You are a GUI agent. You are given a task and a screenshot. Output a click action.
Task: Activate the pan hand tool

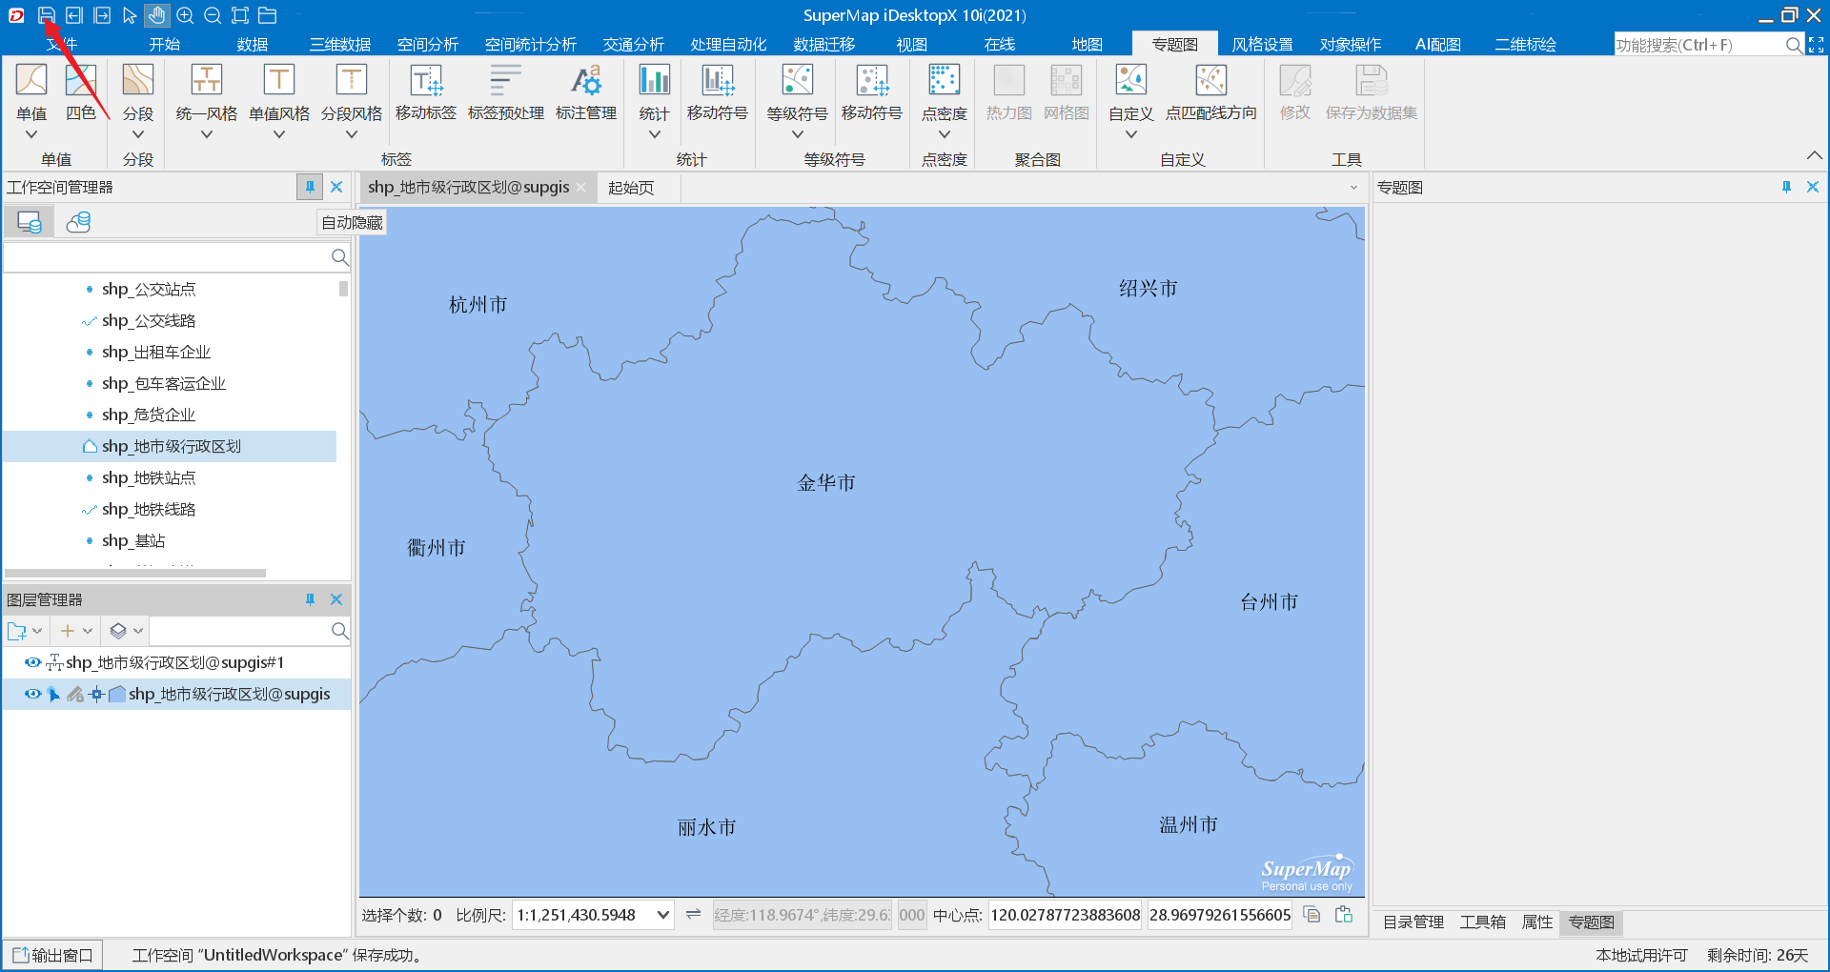click(x=157, y=15)
